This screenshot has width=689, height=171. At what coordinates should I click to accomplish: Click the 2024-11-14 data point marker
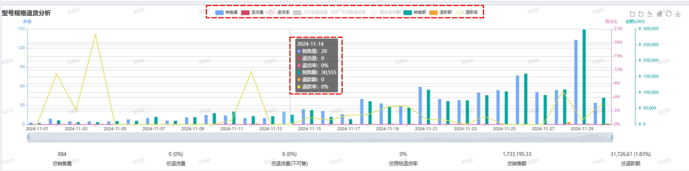pyautogui.click(x=290, y=124)
